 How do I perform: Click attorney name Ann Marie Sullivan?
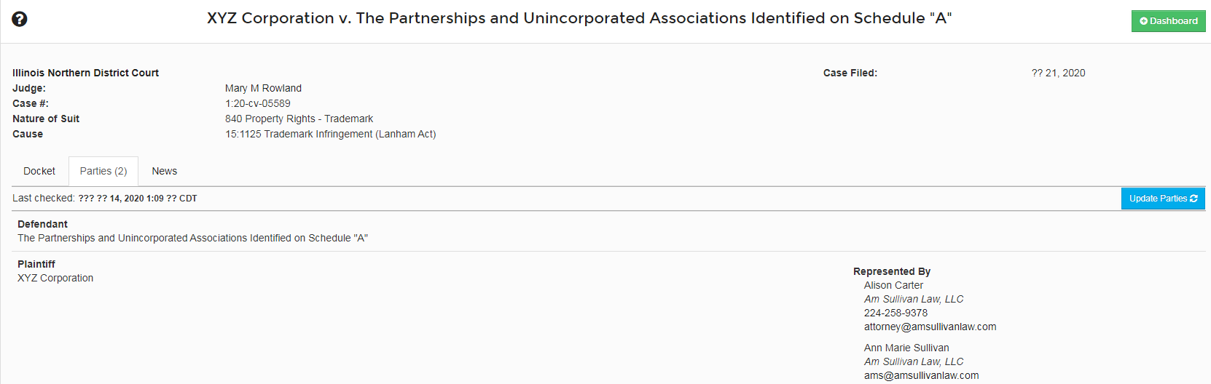tap(906, 348)
